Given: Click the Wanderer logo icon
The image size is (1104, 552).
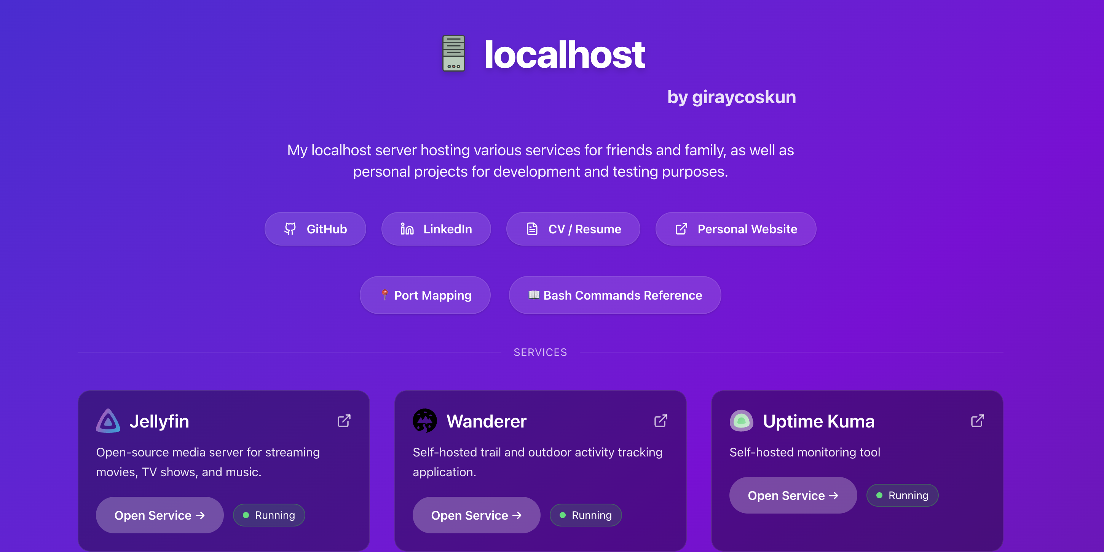Looking at the screenshot, I should (425, 421).
